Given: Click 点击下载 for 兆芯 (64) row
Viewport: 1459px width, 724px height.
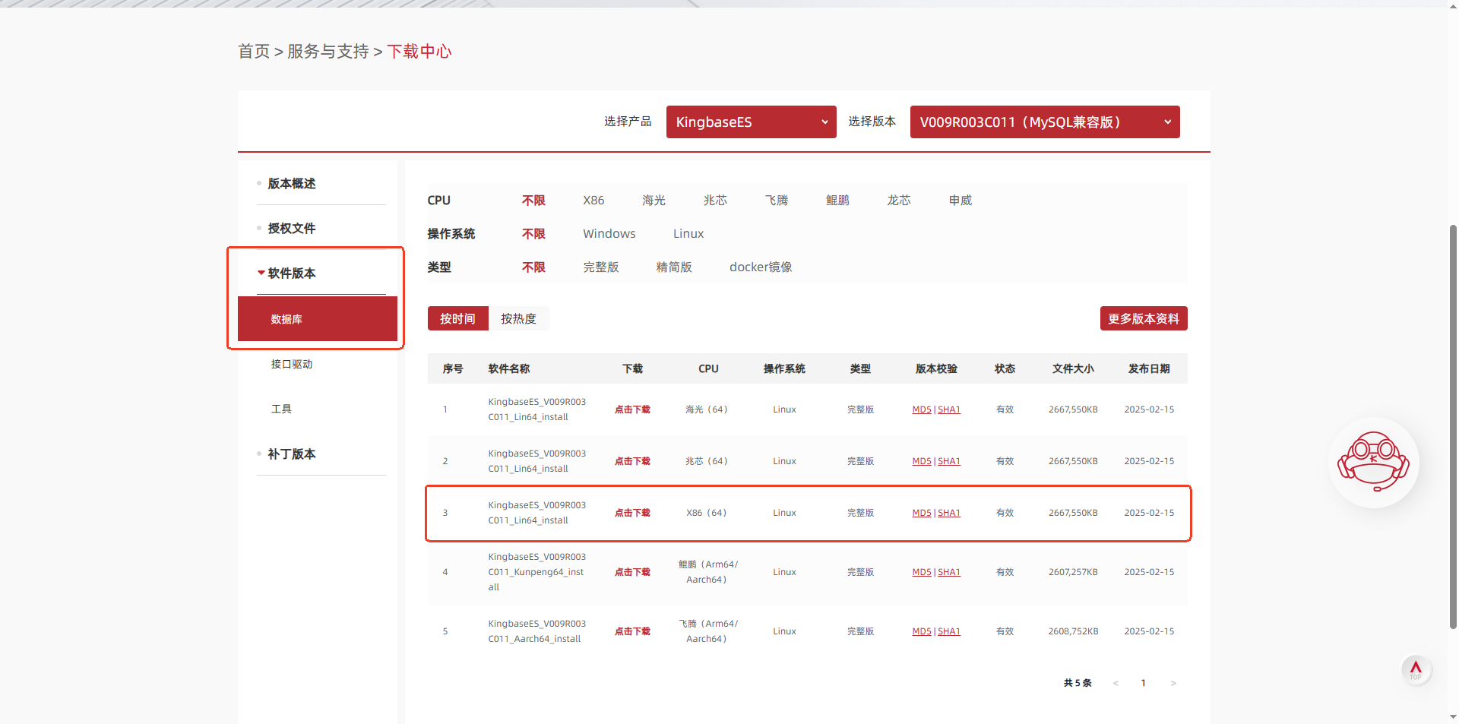Looking at the screenshot, I should [632, 461].
